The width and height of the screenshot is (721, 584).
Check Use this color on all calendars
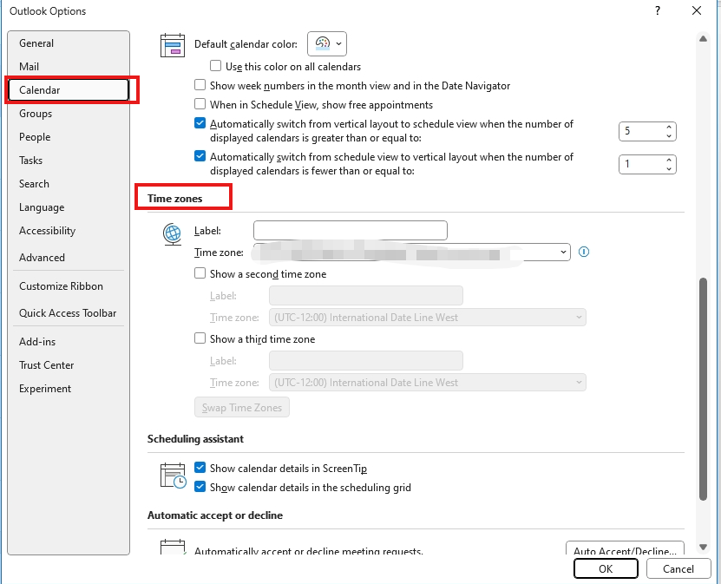pyautogui.click(x=215, y=66)
